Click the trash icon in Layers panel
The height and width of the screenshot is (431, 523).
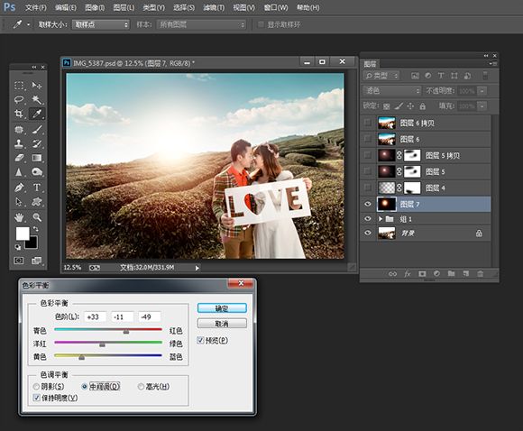[x=481, y=274]
